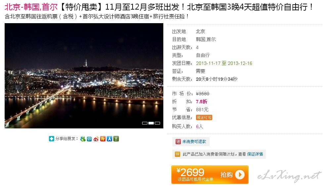Click the ¥2699 抢购 buy button
Screen dimensions: 325x187
[x=210, y=175]
